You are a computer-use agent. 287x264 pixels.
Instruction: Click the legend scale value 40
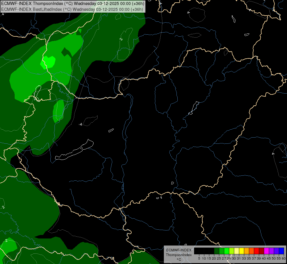click(x=264, y=258)
